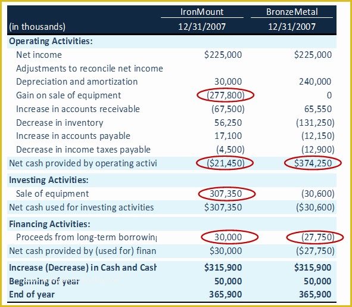Select IronMount's end of year 365,900
Image resolution: width=352 pixels, height=307 pixels.
point(226,294)
